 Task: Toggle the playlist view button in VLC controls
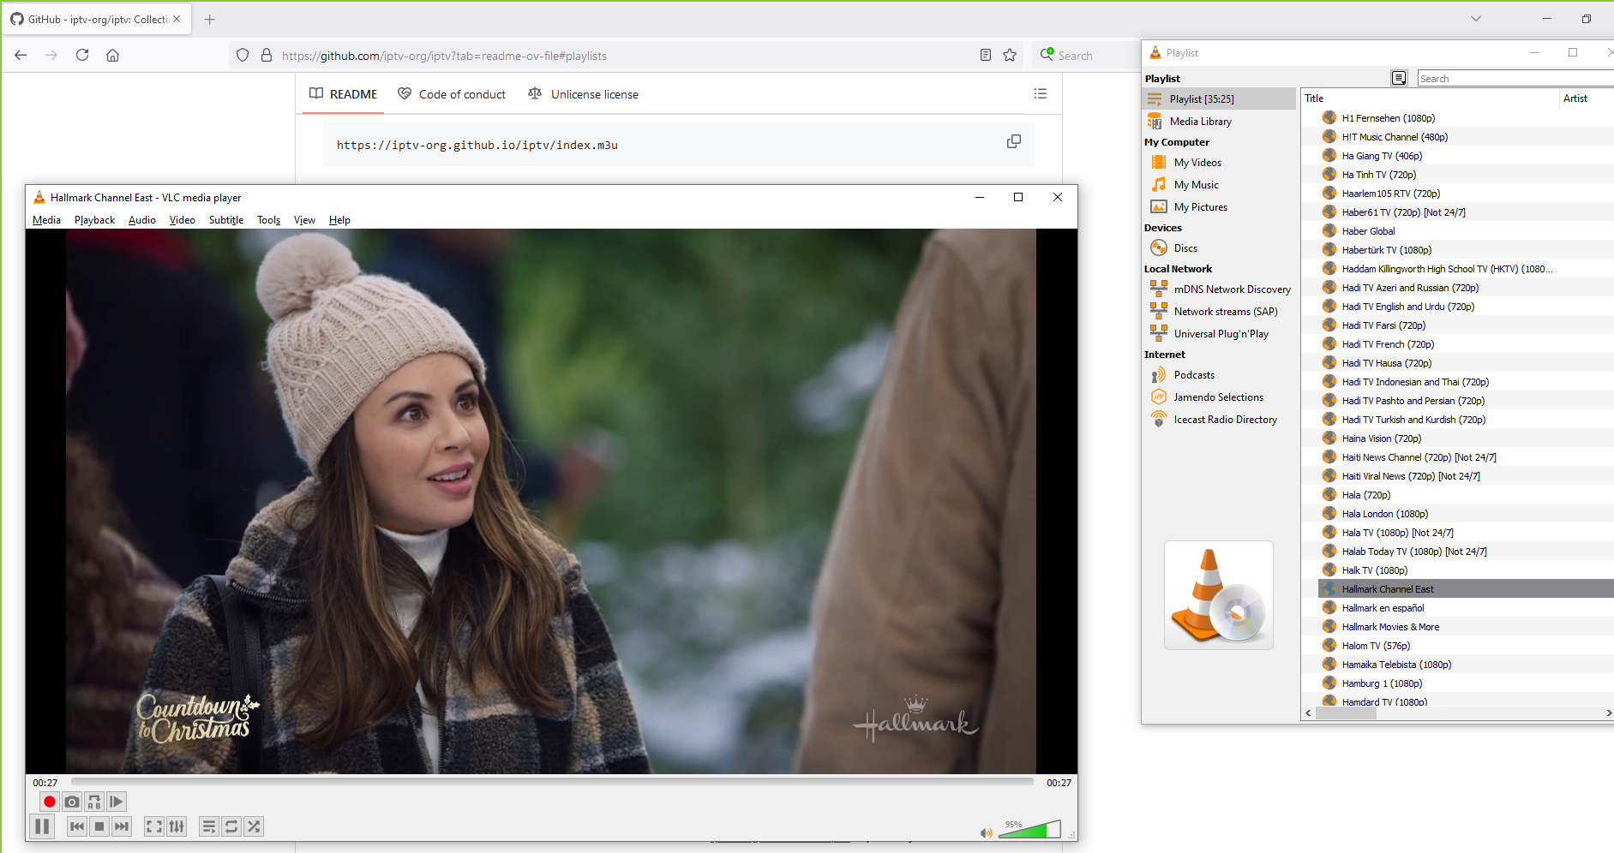point(209,826)
